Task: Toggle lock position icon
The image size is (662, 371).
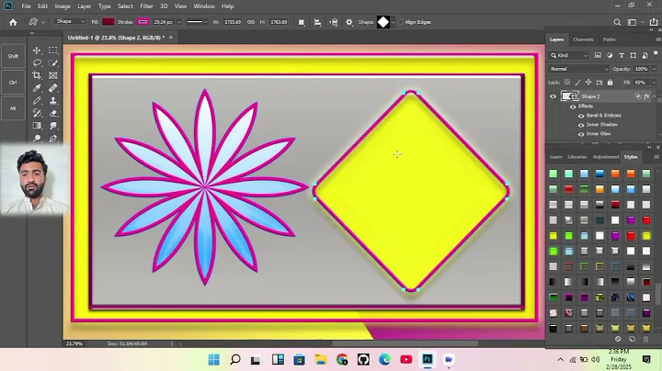Action: 588,83
